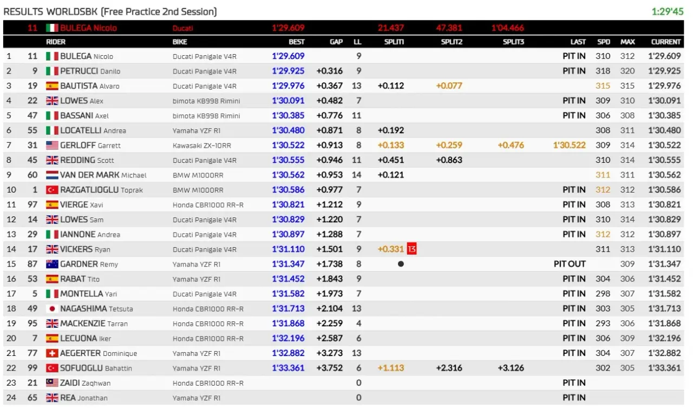This screenshot has height=410, width=693.
Task: Click the Swiss flag beside AEGERTER Dominique
Action: point(52,353)
